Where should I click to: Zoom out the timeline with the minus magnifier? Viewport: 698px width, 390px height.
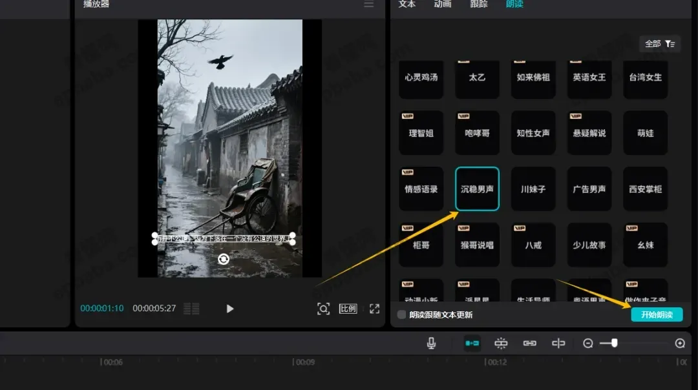pos(588,344)
